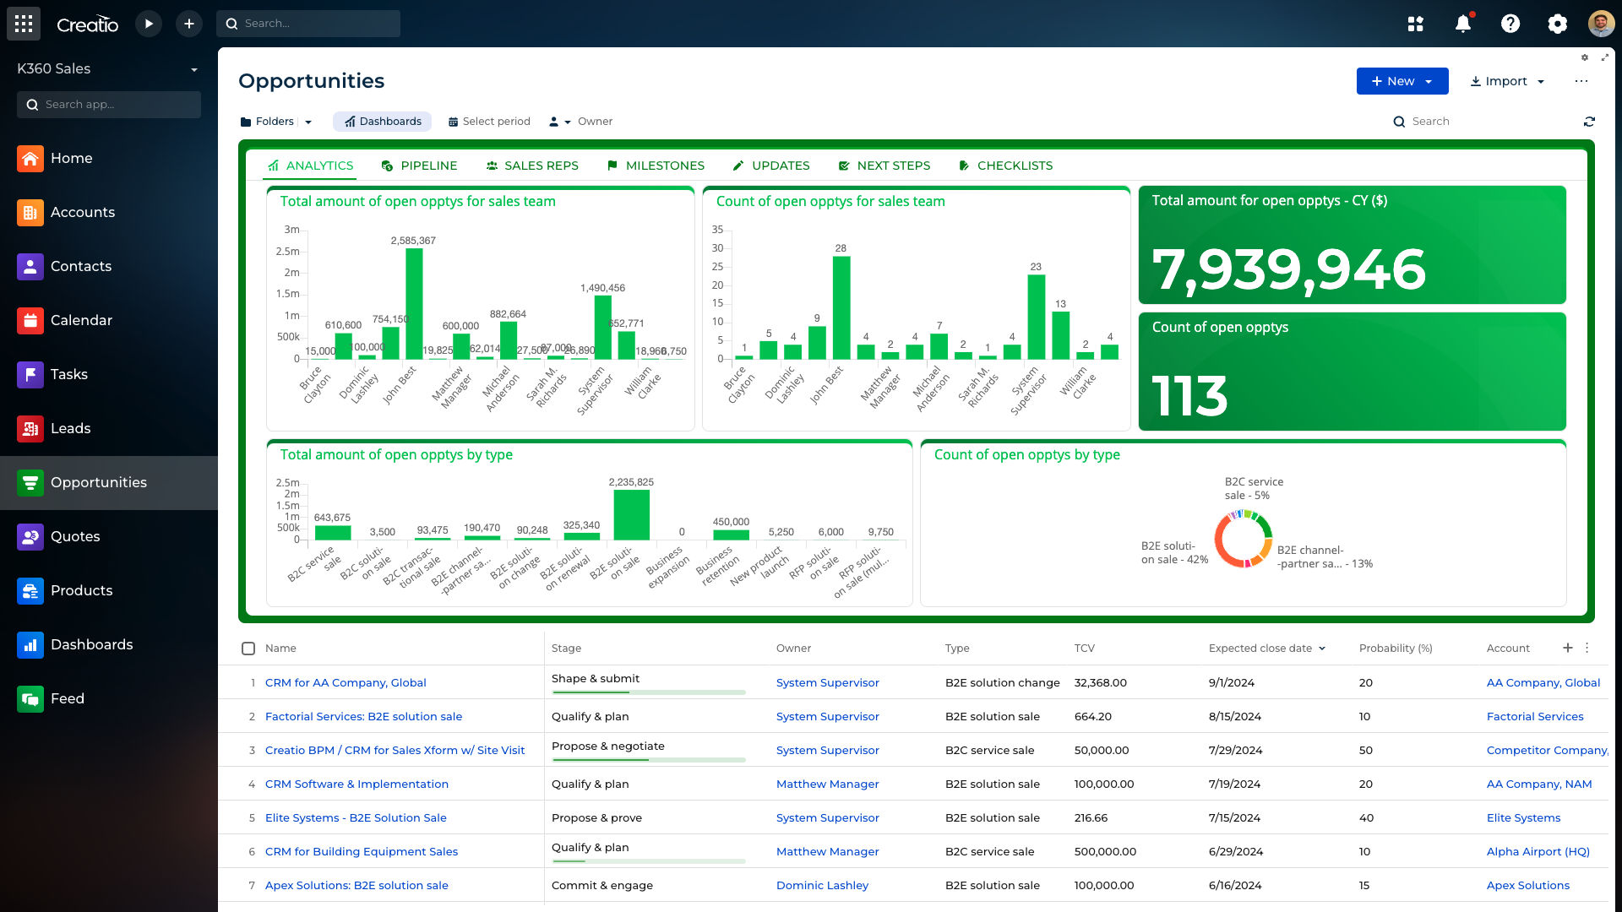Open CRM for AA Company, Global opportunity
The height and width of the screenshot is (912, 1622).
346,682
